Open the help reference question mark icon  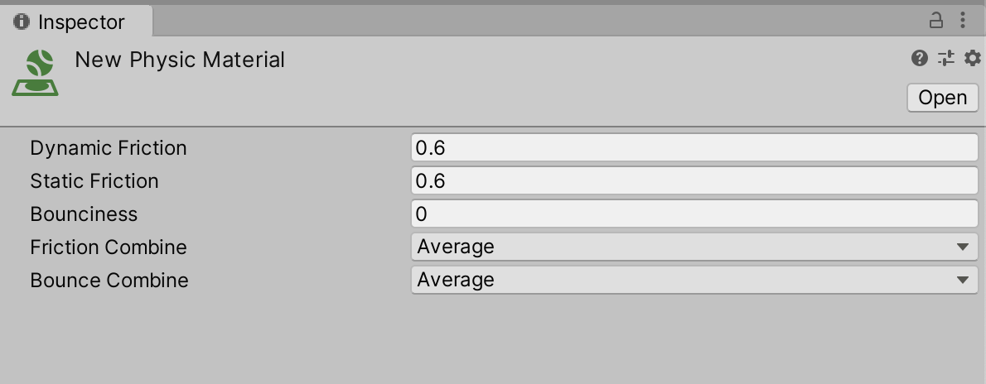(x=920, y=58)
